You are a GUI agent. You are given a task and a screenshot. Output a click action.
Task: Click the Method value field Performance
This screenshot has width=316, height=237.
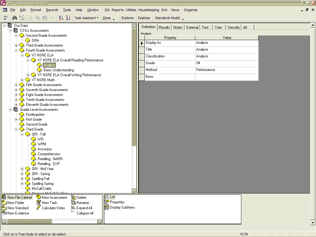[227, 70]
